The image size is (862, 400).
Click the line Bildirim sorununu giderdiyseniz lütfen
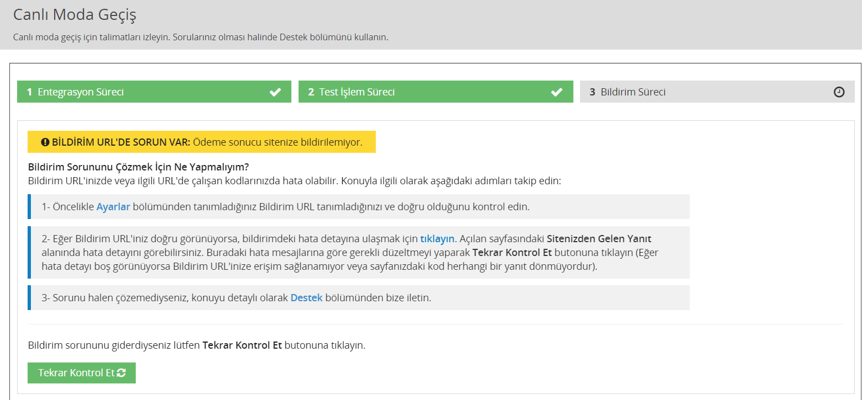tap(114, 345)
